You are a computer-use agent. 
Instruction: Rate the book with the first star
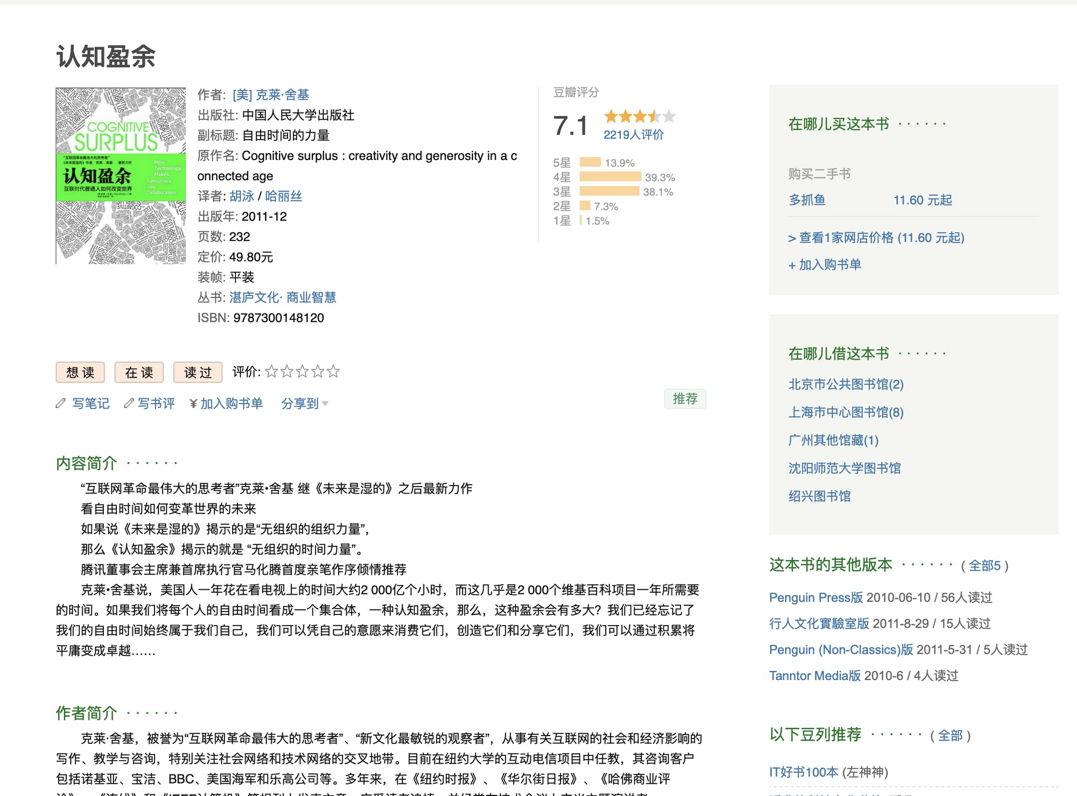click(271, 371)
